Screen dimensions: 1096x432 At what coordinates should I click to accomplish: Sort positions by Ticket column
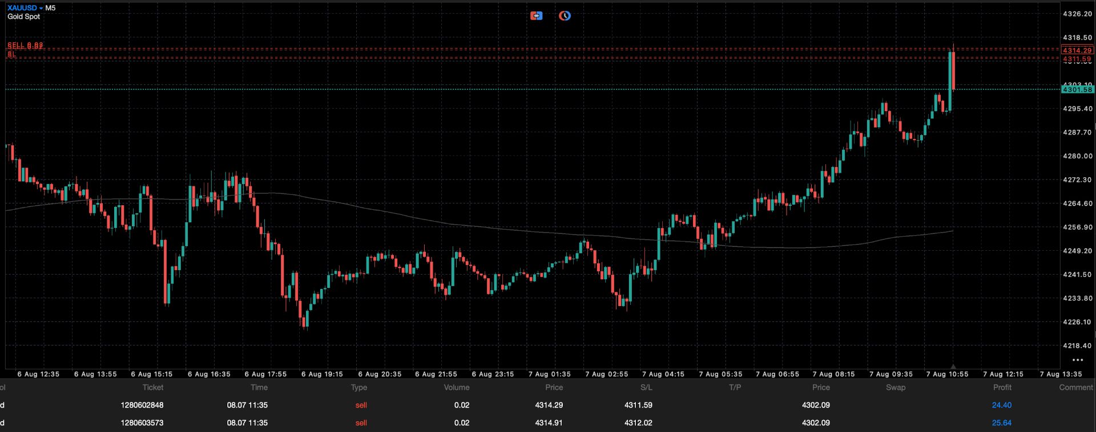(x=153, y=388)
